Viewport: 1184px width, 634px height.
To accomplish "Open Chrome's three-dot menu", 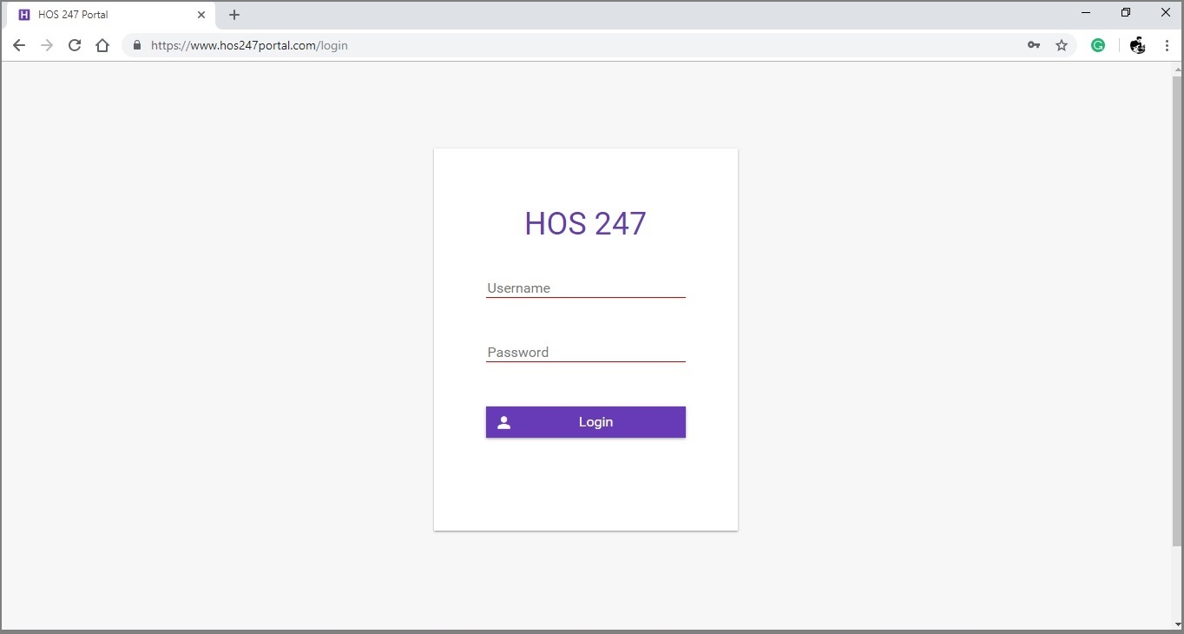I will pos(1167,45).
